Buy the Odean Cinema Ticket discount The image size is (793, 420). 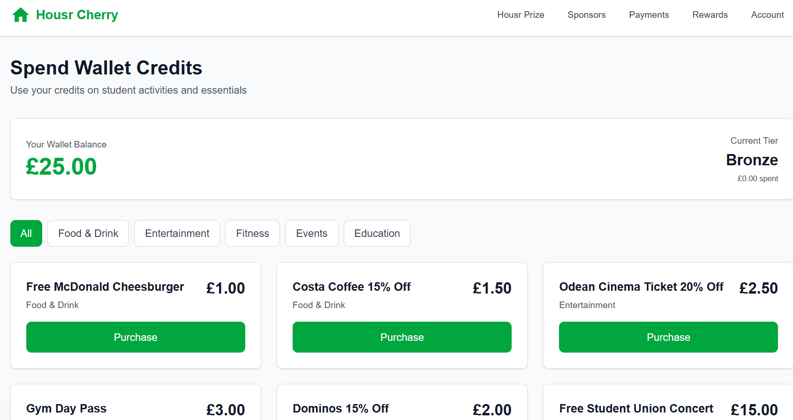pos(668,337)
